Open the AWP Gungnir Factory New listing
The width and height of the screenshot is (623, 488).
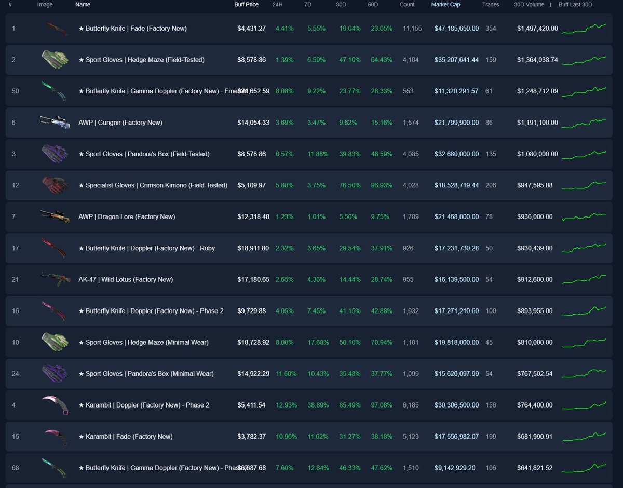point(120,123)
